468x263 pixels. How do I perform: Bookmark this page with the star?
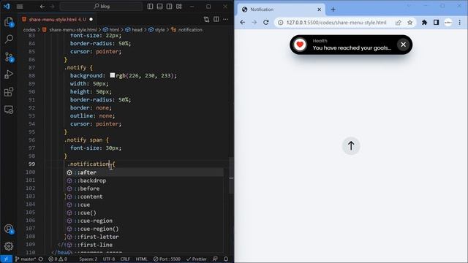410,23
